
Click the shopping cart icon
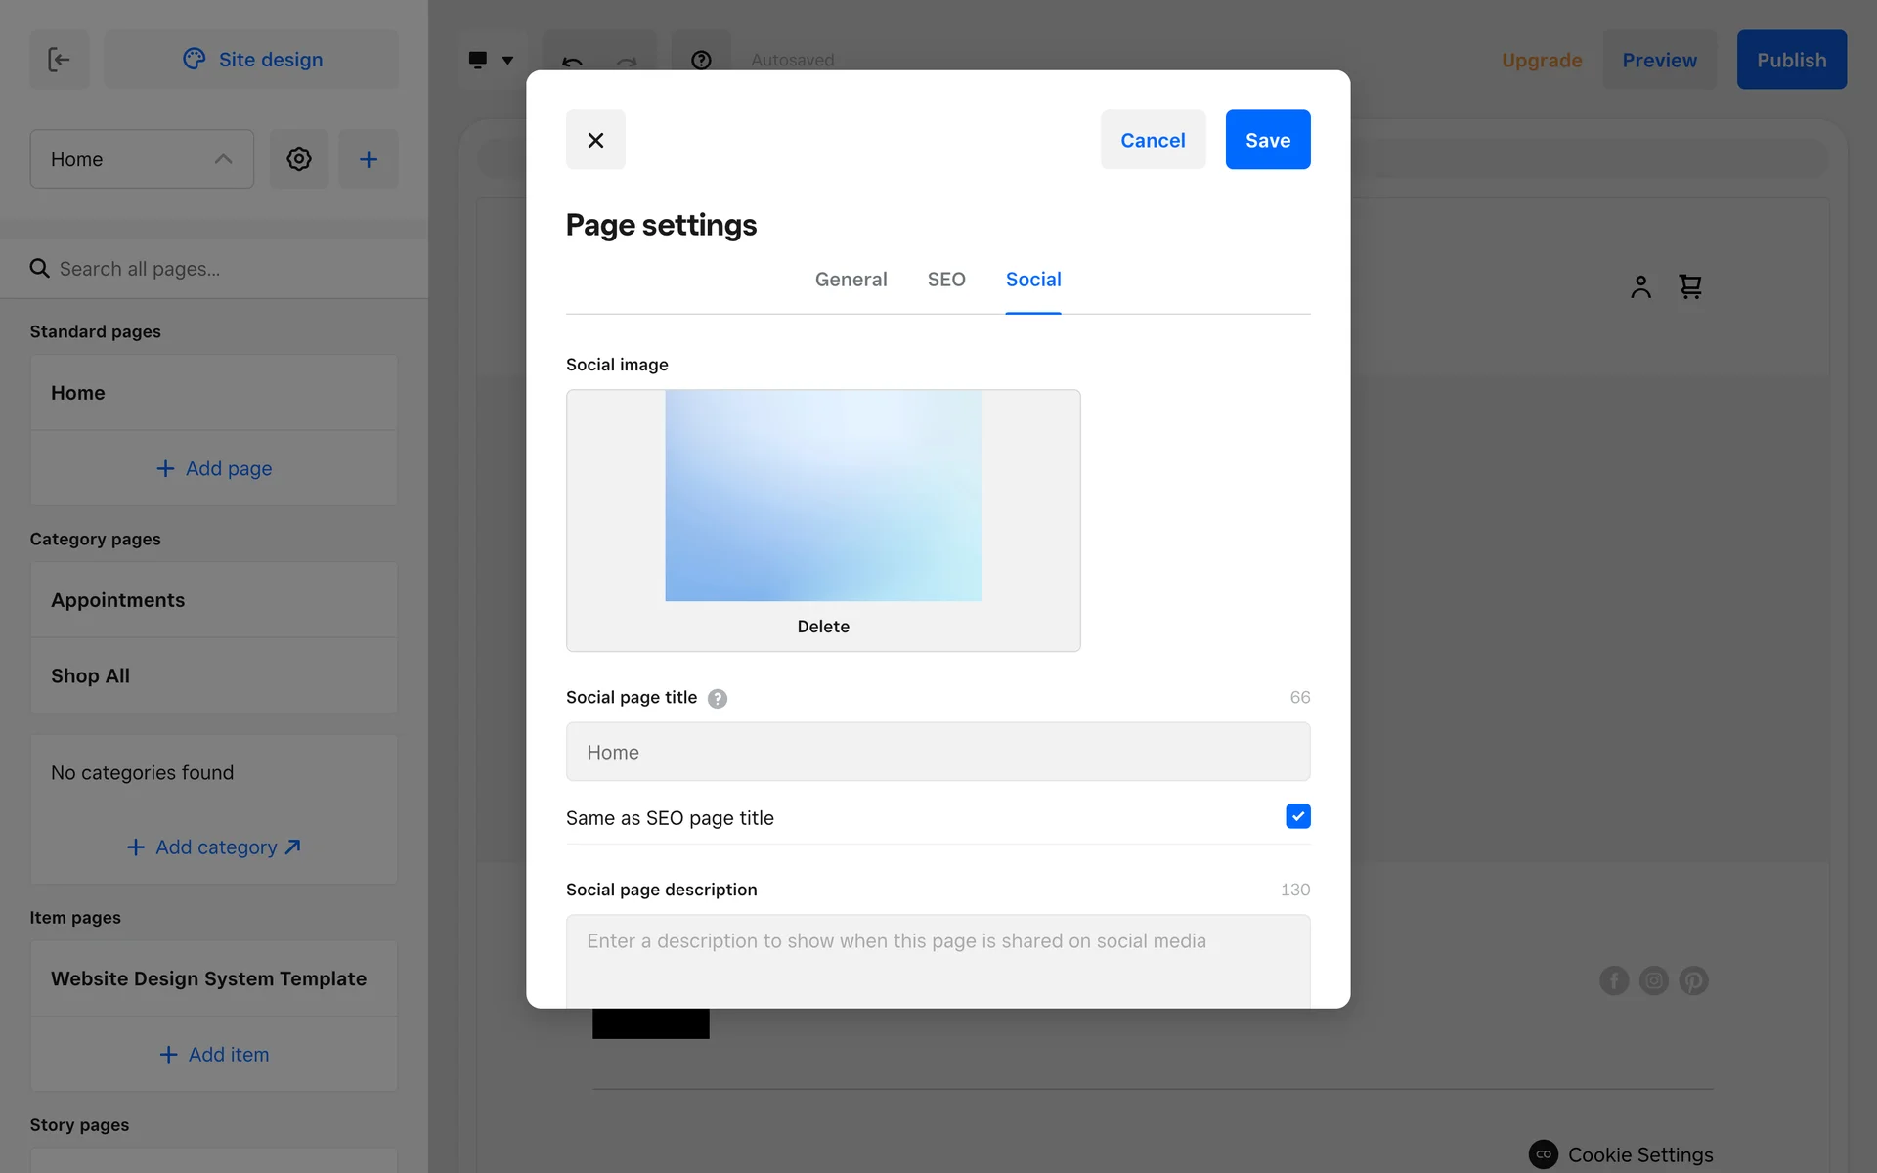[x=1690, y=286]
